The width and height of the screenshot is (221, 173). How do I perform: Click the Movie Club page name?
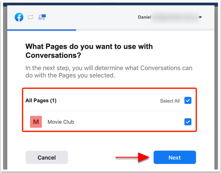tap(61, 122)
